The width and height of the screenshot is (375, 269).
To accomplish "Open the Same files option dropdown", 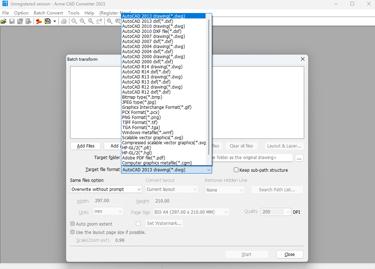I will [106, 189].
